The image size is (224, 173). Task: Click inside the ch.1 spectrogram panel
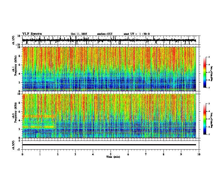pyautogui.click(x=109, y=69)
